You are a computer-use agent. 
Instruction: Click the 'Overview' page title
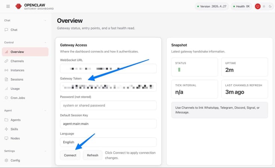coord(70,21)
